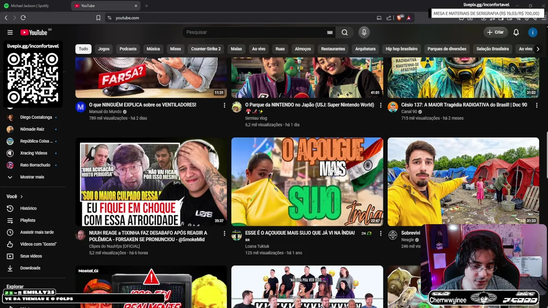The height and width of the screenshot is (308, 548).
Task: Click the Criar button
Action: (495, 32)
